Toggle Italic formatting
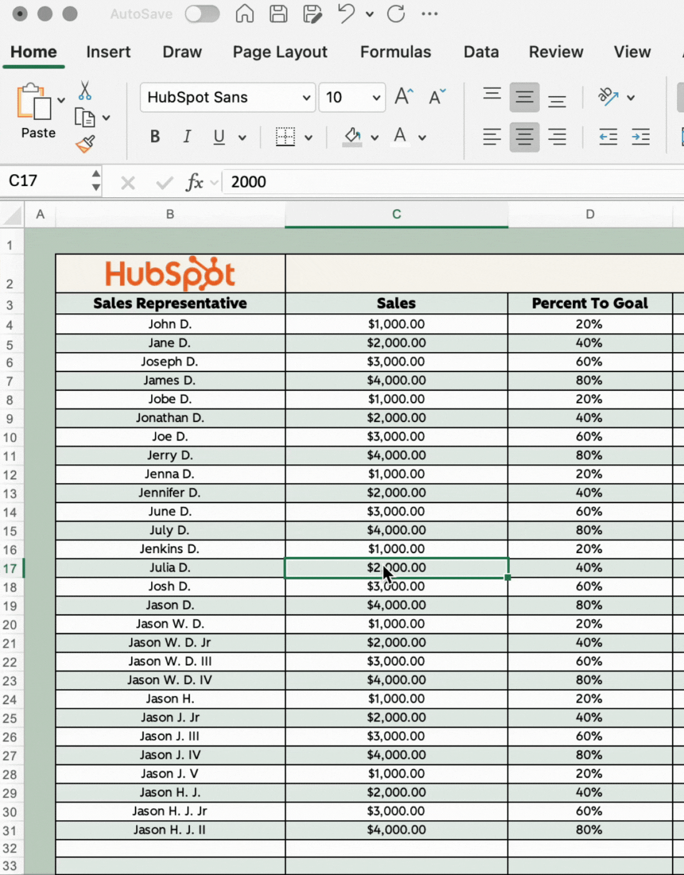This screenshot has height=875, width=684. (x=187, y=137)
